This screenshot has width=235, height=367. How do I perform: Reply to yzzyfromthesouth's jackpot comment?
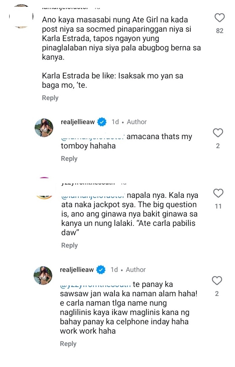click(69, 245)
